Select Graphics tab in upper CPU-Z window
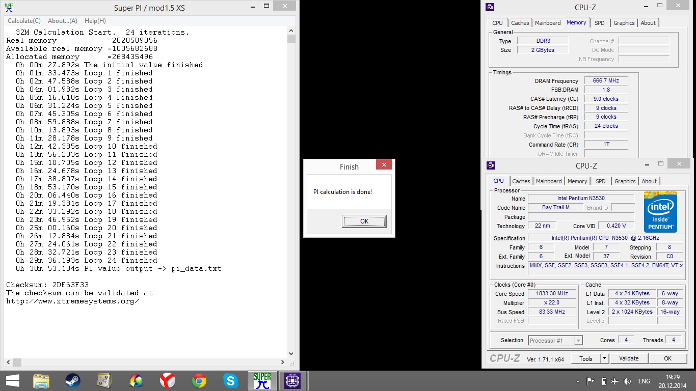Viewport: 696px width, 391px height. 624,23
